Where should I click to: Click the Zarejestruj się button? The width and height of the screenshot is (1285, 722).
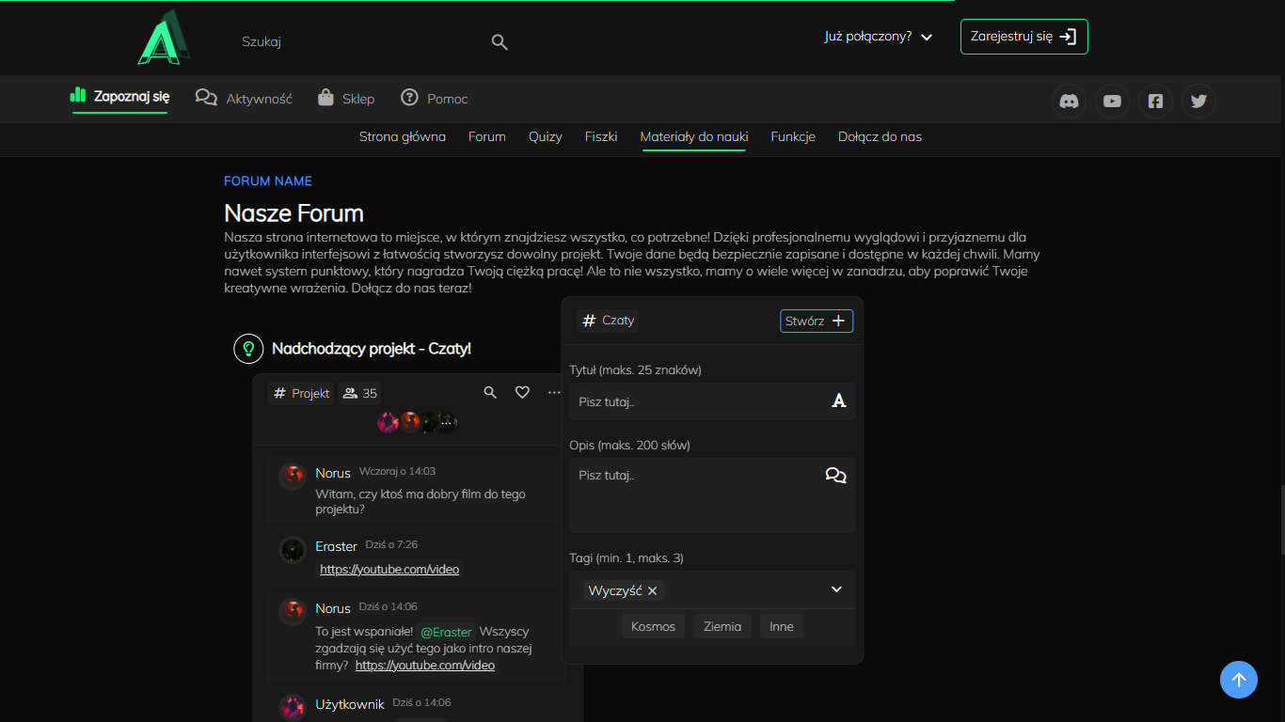[x=1023, y=37]
